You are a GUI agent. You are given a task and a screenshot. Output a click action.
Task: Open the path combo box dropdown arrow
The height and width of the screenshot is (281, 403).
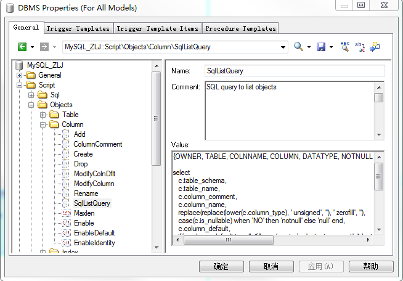click(x=283, y=47)
